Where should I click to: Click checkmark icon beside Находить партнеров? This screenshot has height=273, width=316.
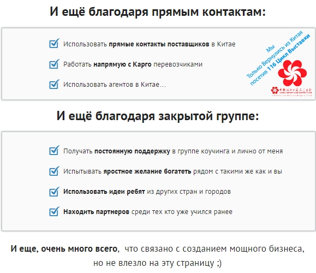point(54,211)
